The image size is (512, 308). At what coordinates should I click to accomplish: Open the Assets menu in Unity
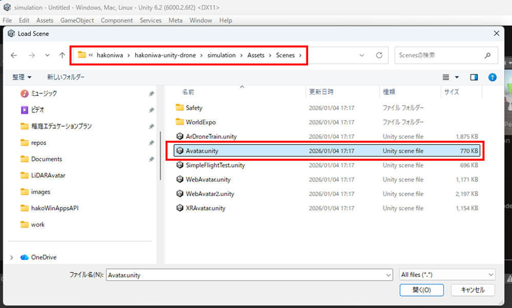pos(45,20)
